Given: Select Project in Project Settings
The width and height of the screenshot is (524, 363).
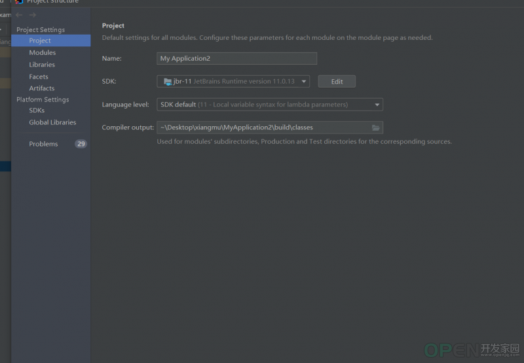Looking at the screenshot, I should [x=51, y=41].
